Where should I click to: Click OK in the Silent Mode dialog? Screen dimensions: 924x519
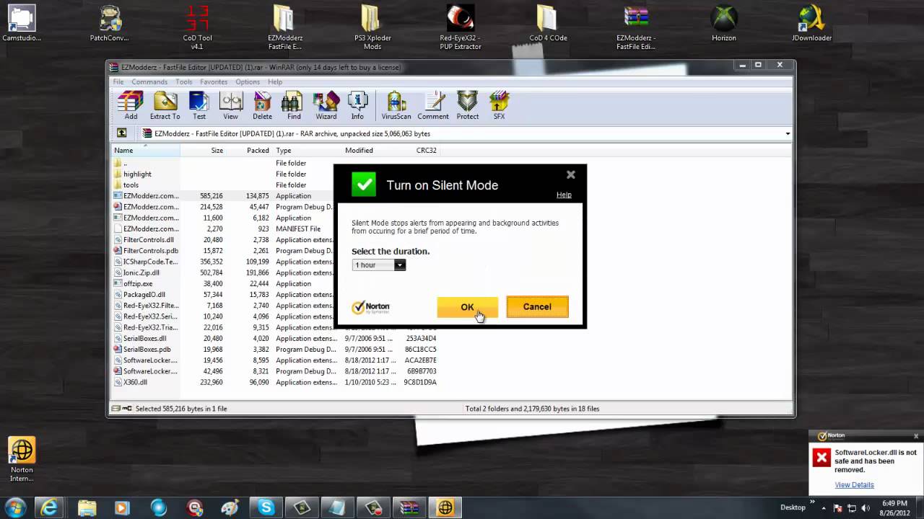(x=467, y=306)
